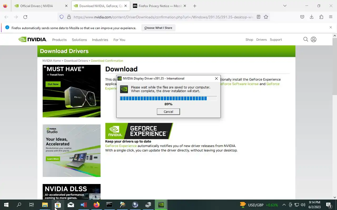Click Choose What I Share button
337x210 pixels.
[x=158, y=28]
